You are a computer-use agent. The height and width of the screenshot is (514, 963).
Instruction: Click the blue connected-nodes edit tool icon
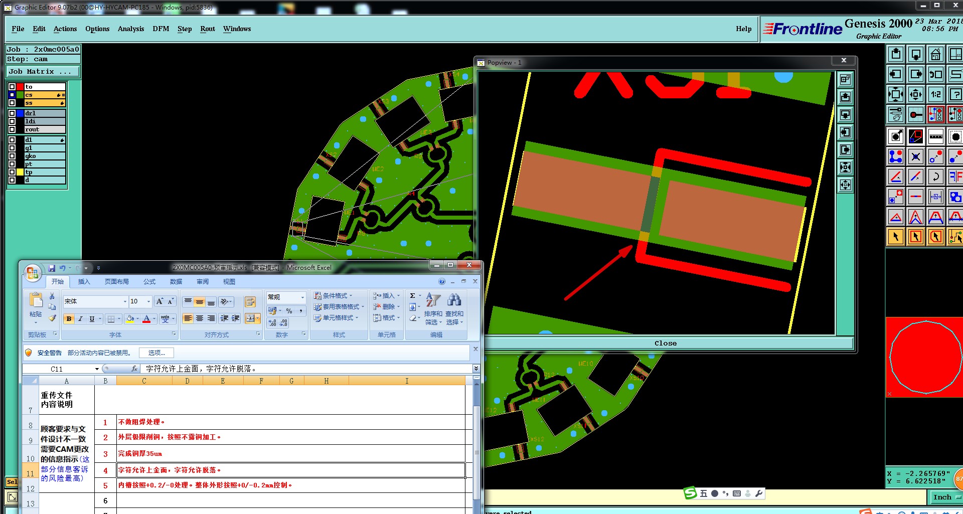tap(896, 156)
